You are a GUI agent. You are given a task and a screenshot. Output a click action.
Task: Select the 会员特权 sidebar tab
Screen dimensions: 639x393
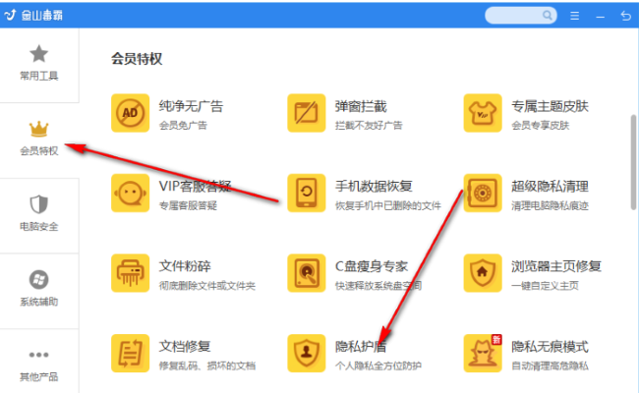[x=39, y=139]
